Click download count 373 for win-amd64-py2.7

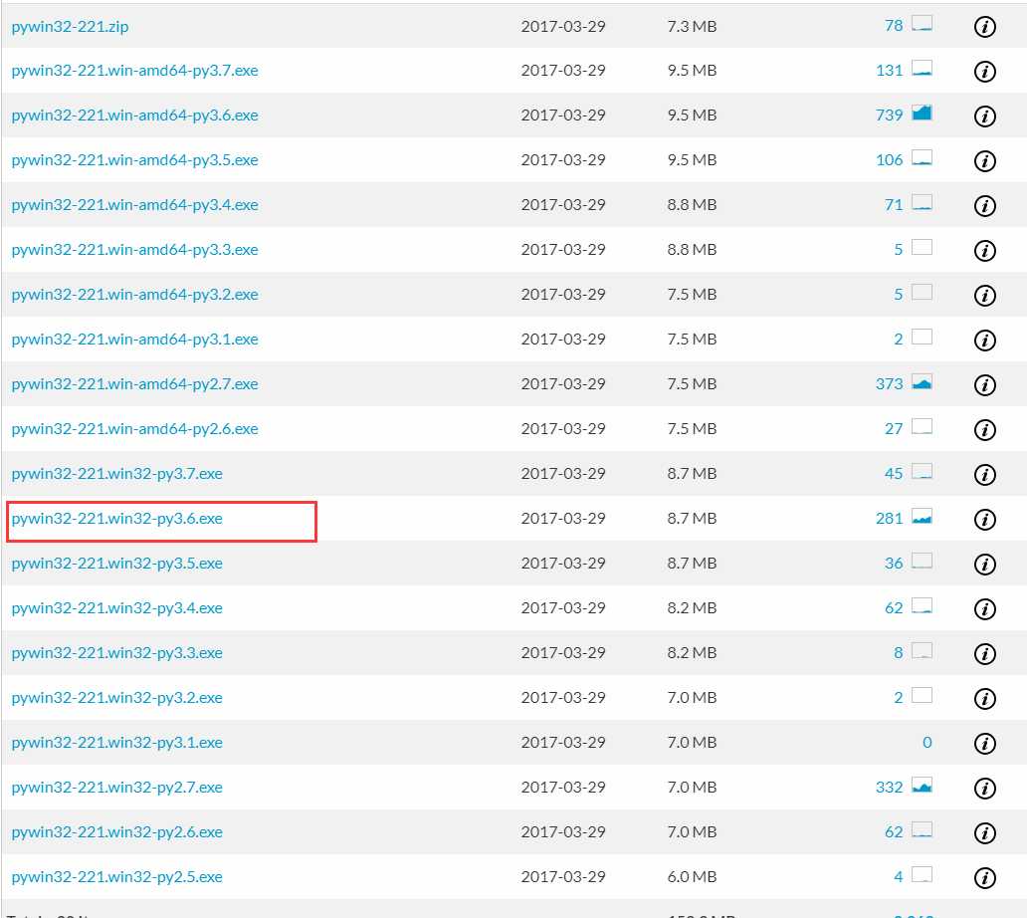click(890, 384)
